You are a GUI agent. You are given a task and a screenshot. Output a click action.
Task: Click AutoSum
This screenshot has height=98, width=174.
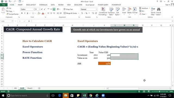[x=144, y=8]
